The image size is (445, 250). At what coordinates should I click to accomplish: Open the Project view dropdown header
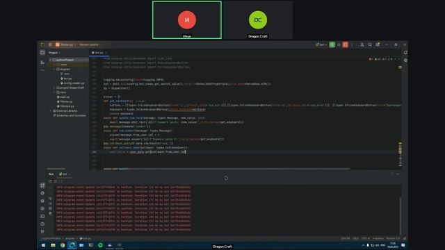coord(54,53)
